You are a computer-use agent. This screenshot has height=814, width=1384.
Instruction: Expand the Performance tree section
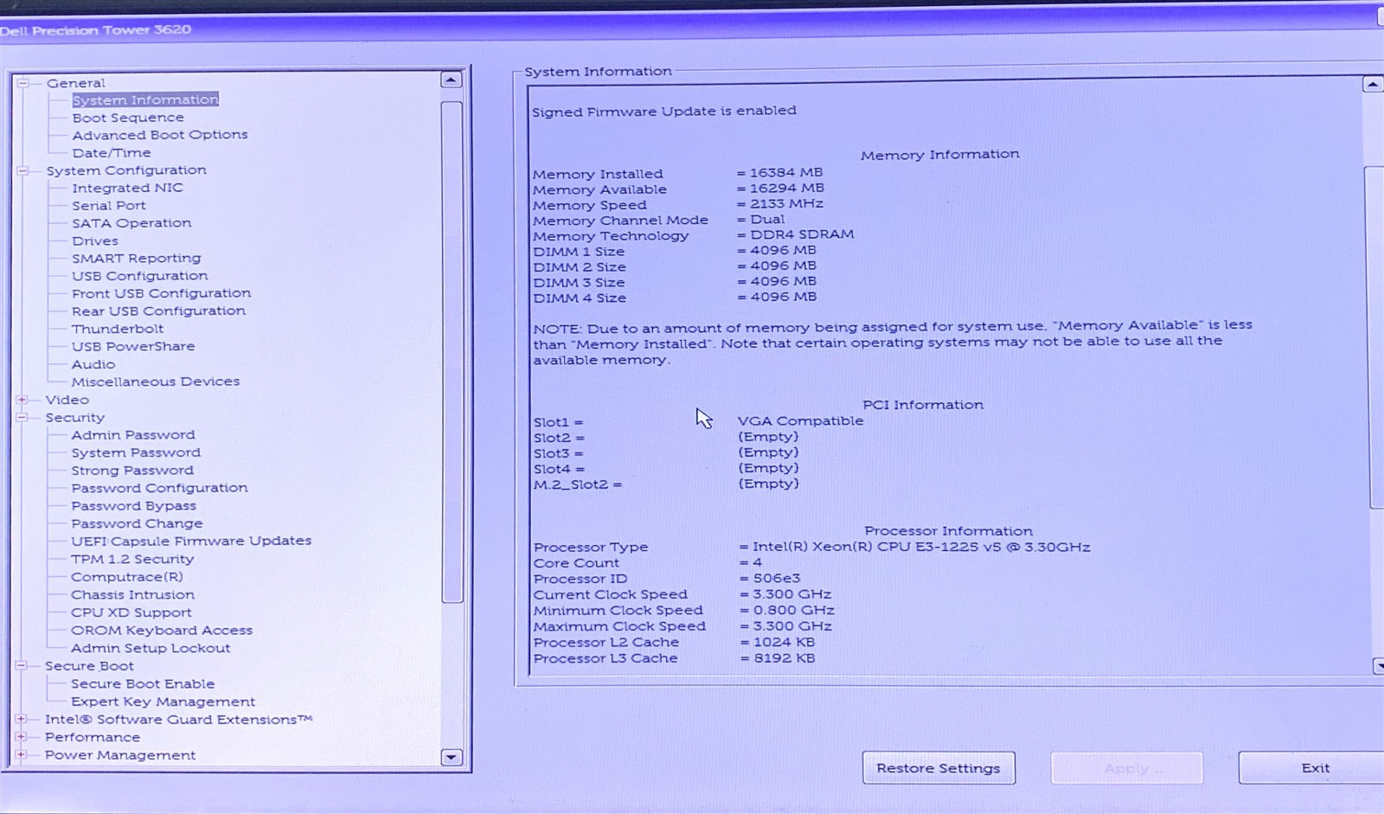pos(22,737)
